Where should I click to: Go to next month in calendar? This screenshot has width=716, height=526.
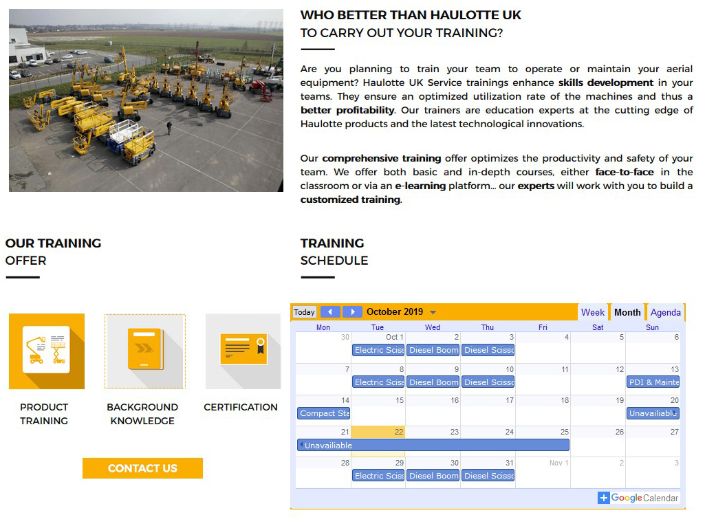pyautogui.click(x=352, y=312)
